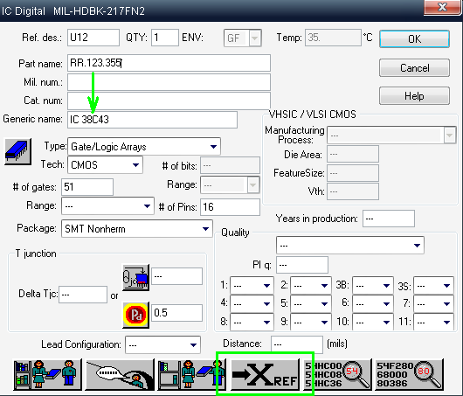The height and width of the screenshot is (396, 463).
Task: Click the Delta Tjc input field
Action: [x=83, y=295]
